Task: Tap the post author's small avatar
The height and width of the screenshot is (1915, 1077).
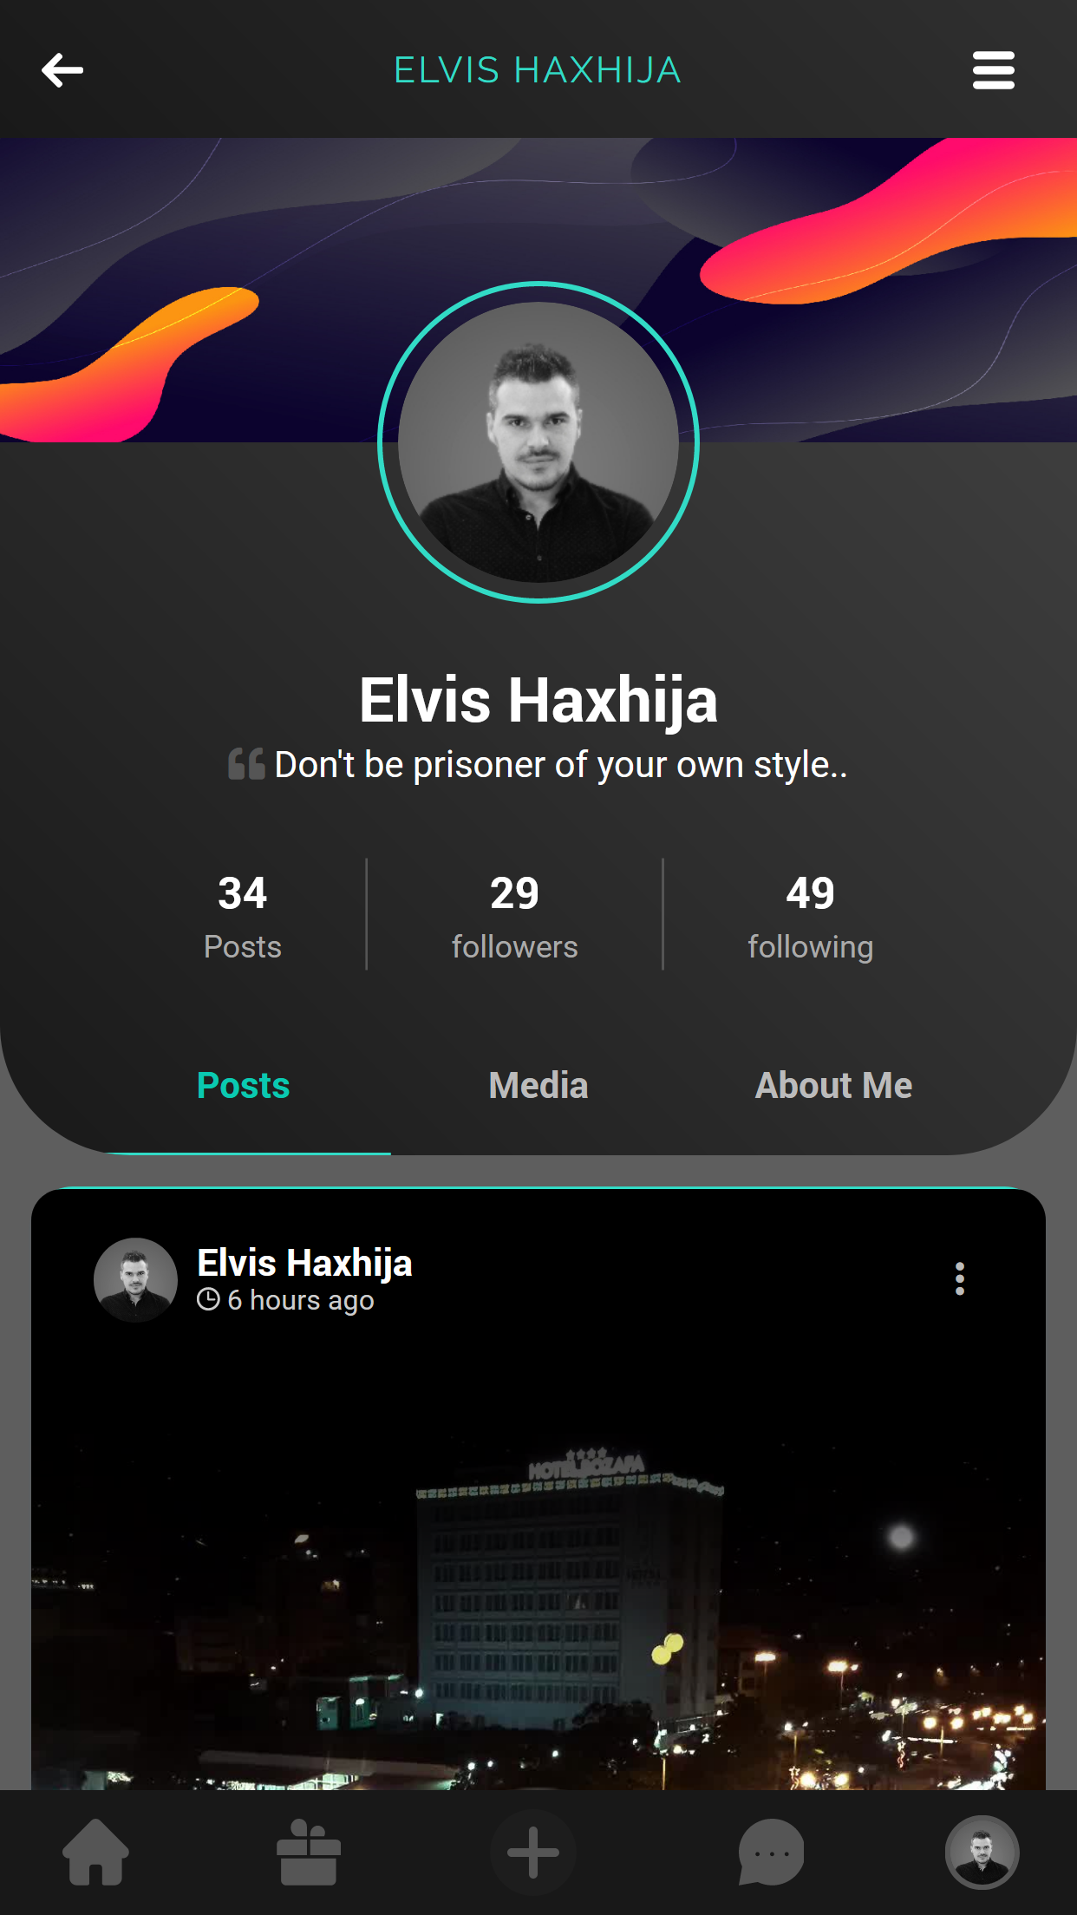Action: pyautogui.click(x=135, y=1279)
